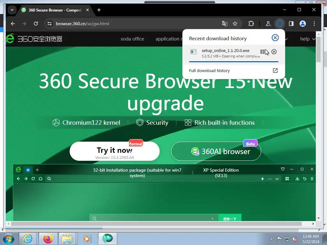Open the application menu item

(169, 39)
